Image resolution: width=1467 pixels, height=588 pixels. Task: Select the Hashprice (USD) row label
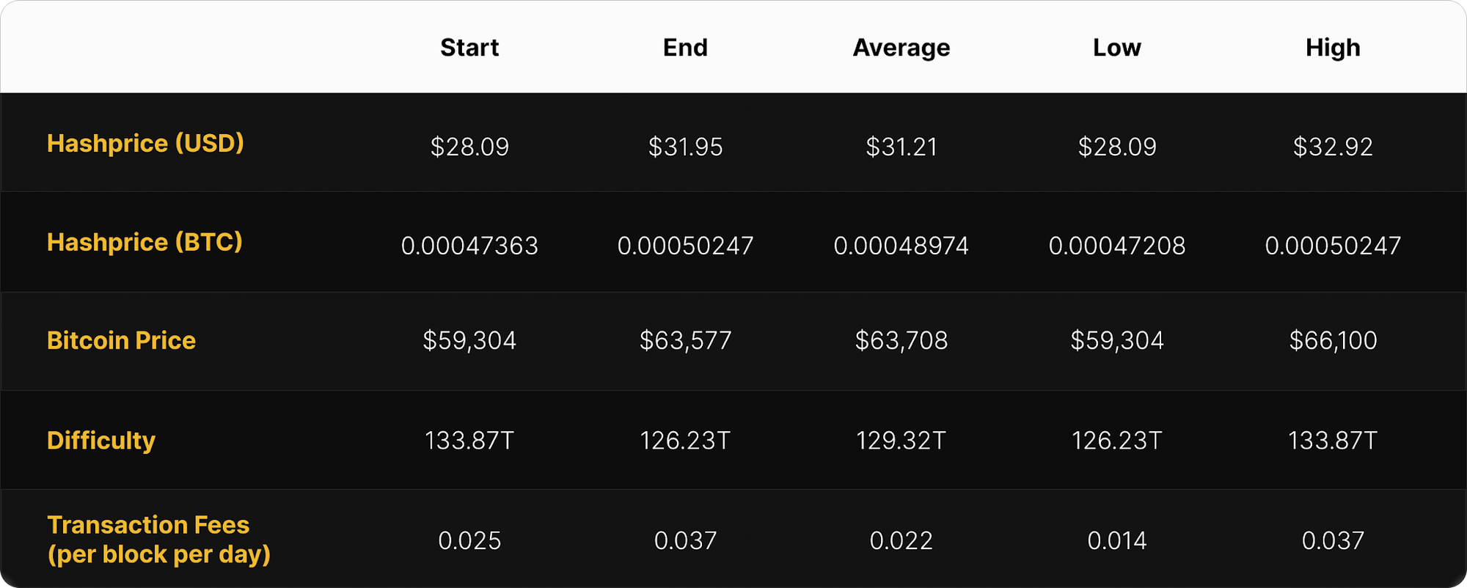click(x=145, y=143)
